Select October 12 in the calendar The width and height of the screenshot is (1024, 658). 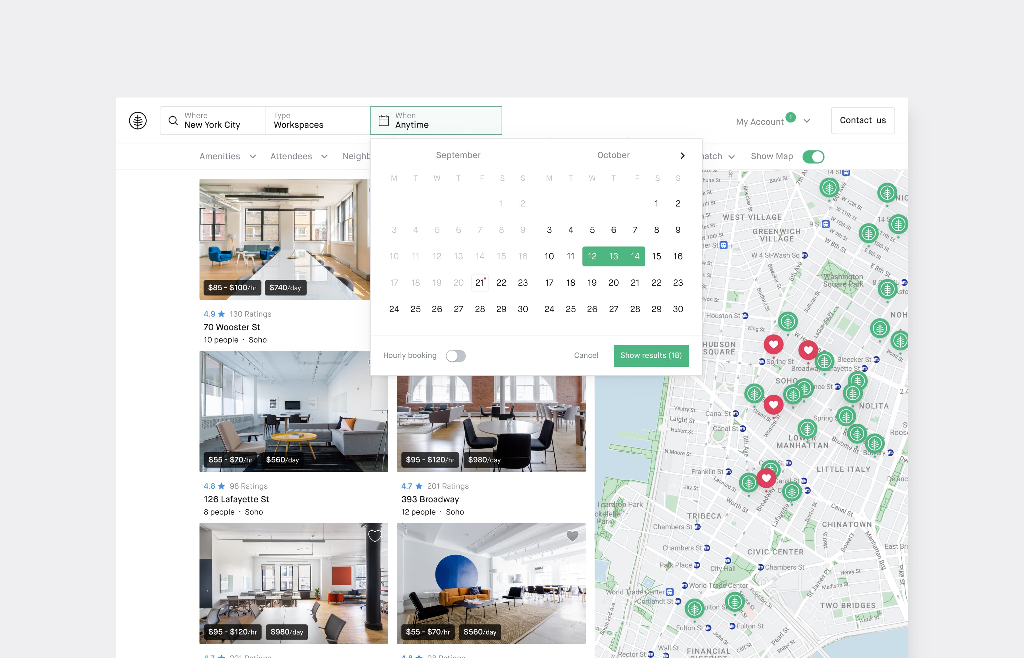click(592, 256)
